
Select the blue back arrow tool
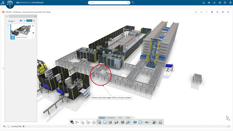click(135, 123)
